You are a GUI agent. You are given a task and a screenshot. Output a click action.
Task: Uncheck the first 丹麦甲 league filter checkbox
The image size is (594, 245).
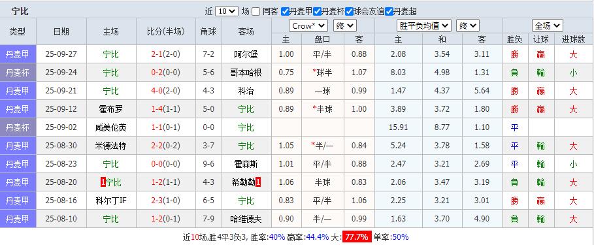[x=286, y=12]
